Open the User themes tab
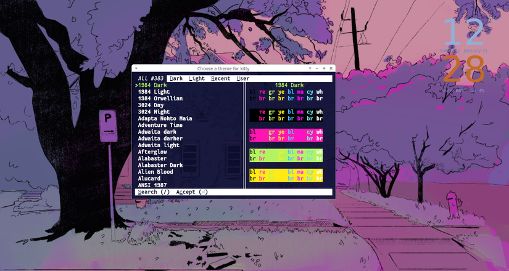509x271 pixels. coord(243,78)
